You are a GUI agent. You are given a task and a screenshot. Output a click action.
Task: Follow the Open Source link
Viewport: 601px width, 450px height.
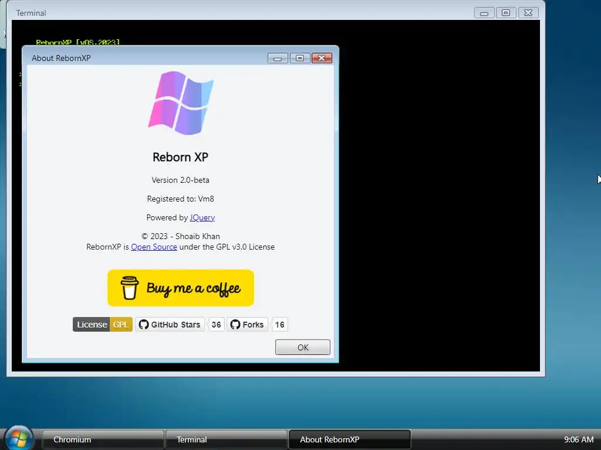click(x=154, y=247)
